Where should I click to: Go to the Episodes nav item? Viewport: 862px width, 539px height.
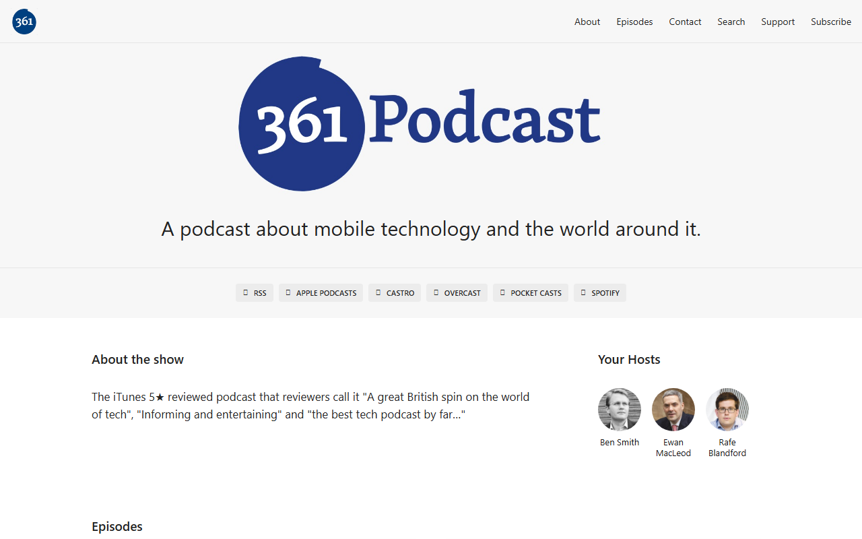[x=634, y=22]
